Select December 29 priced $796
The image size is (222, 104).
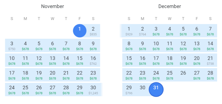[x=129, y=90]
